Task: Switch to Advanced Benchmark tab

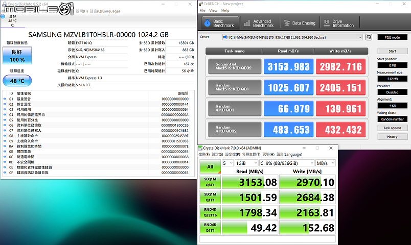Action: (259, 23)
